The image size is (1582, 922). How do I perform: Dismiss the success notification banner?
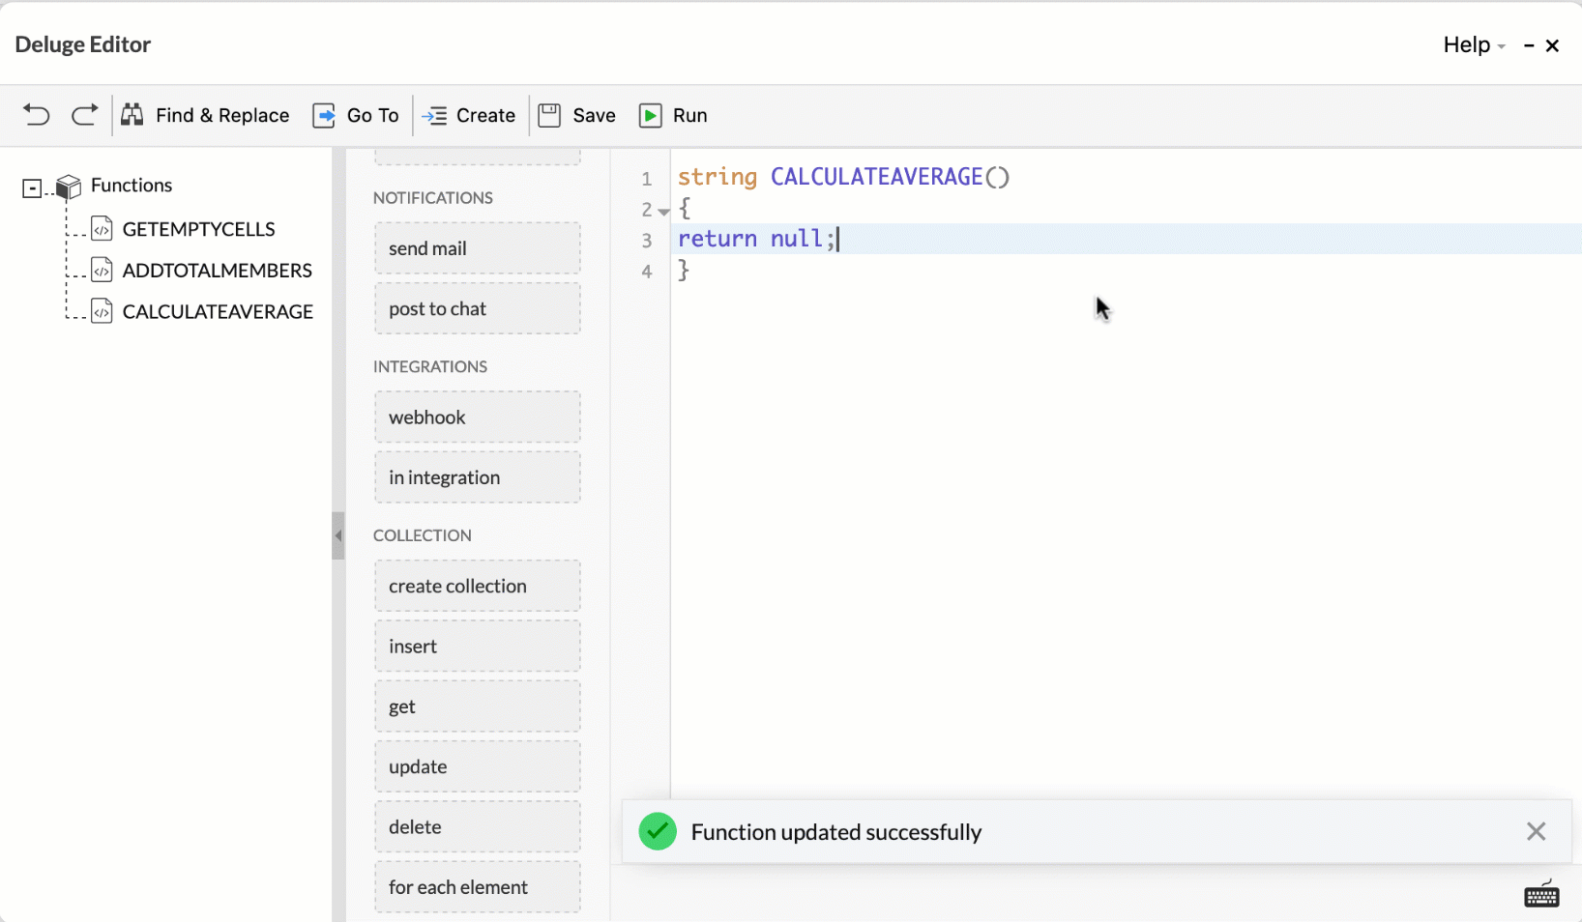[x=1536, y=831]
